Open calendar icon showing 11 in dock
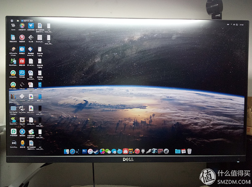This screenshot has width=252, height=187. [184, 151]
